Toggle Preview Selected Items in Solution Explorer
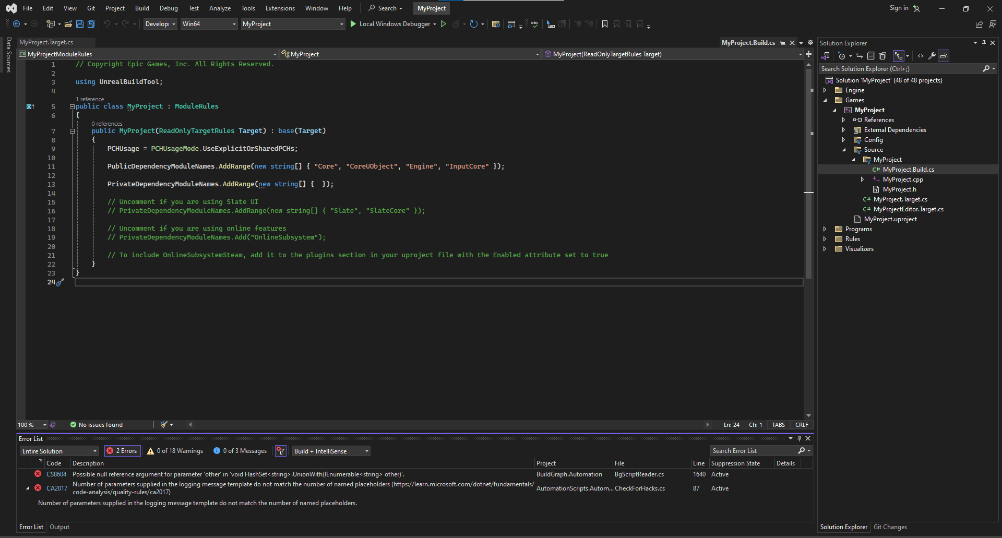Viewport: 1002px width, 538px height. [x=944, y=56]
